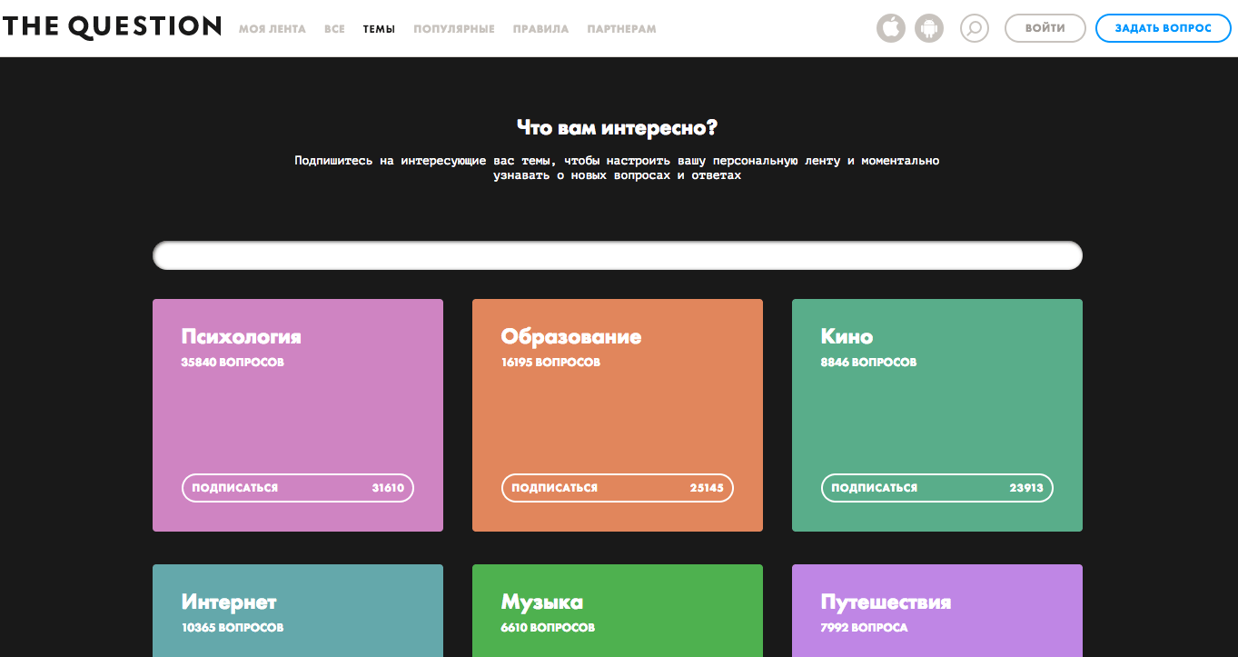Click the 6610 ВОПРОСОВ count text
This screenshot has width=1238, height=657.
(x=549, y=628)
